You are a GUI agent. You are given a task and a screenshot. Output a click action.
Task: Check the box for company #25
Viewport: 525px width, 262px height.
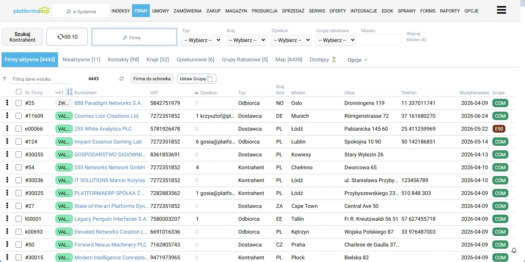click(x=19, y=103)
